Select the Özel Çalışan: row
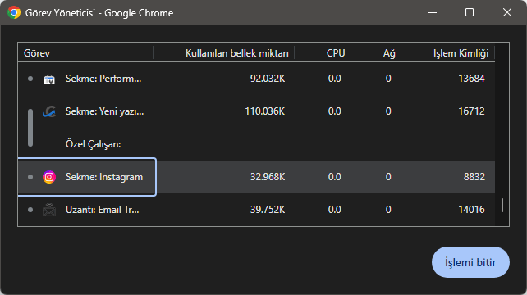This screenshot has height=295, width=527. coord(256,144)
